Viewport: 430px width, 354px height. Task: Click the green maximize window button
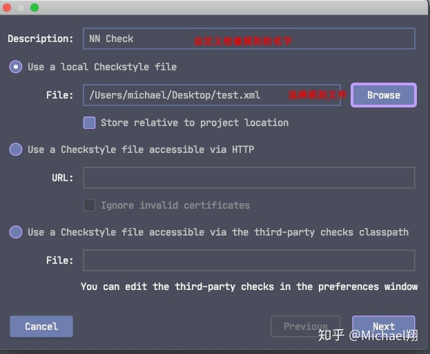point(35,8)
